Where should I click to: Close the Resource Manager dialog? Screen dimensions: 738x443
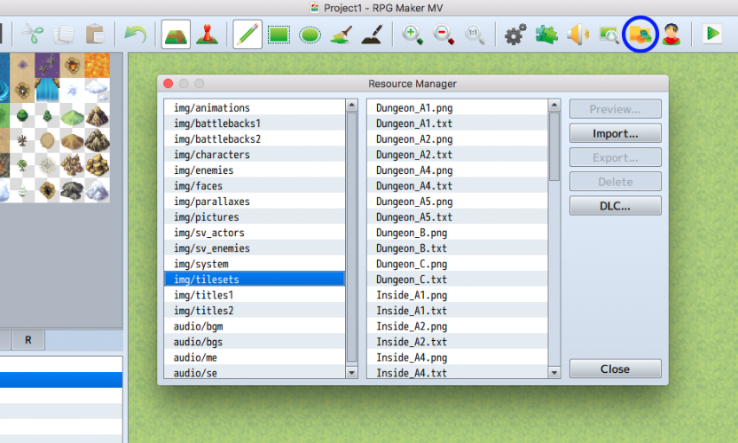tap(616, 368)
